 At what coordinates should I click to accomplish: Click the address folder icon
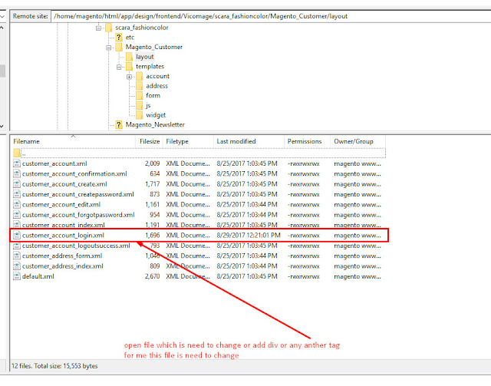coord(140,86)
